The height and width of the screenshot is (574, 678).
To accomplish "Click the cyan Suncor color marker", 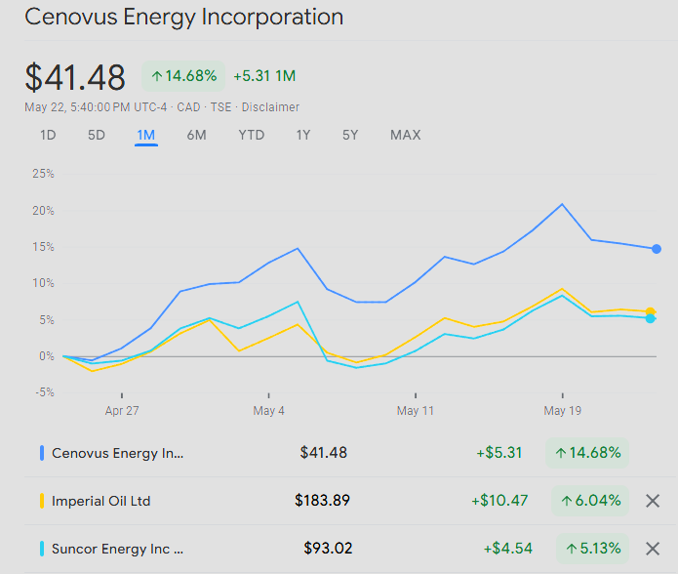I will [x=42, y=549].
